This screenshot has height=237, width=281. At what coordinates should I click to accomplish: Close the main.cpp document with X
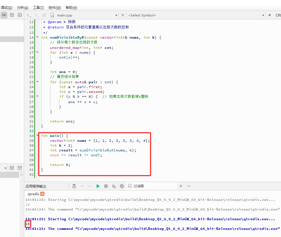(123, 15)
